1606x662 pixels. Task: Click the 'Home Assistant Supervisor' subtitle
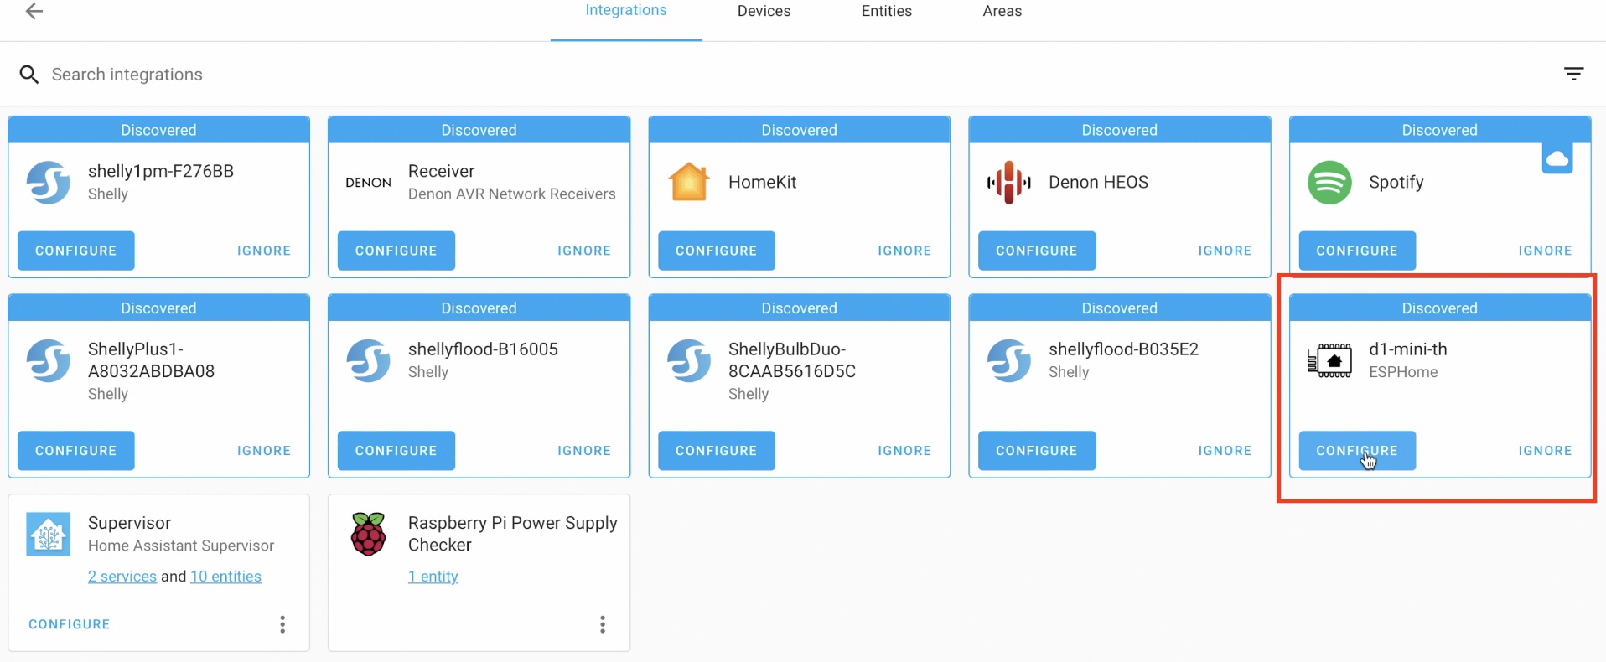[x=181, y=546]
